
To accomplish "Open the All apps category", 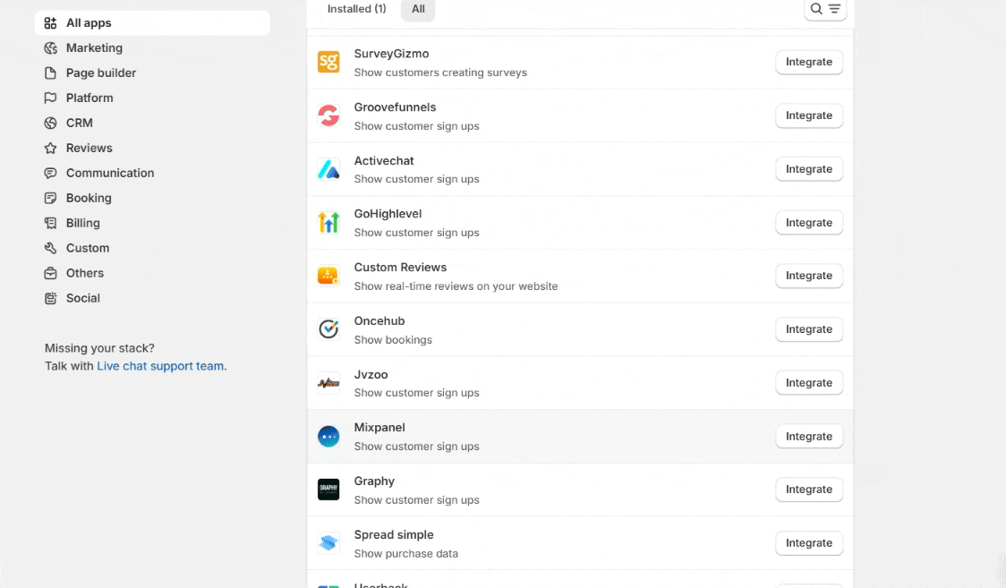I will [x=153, y=23].
